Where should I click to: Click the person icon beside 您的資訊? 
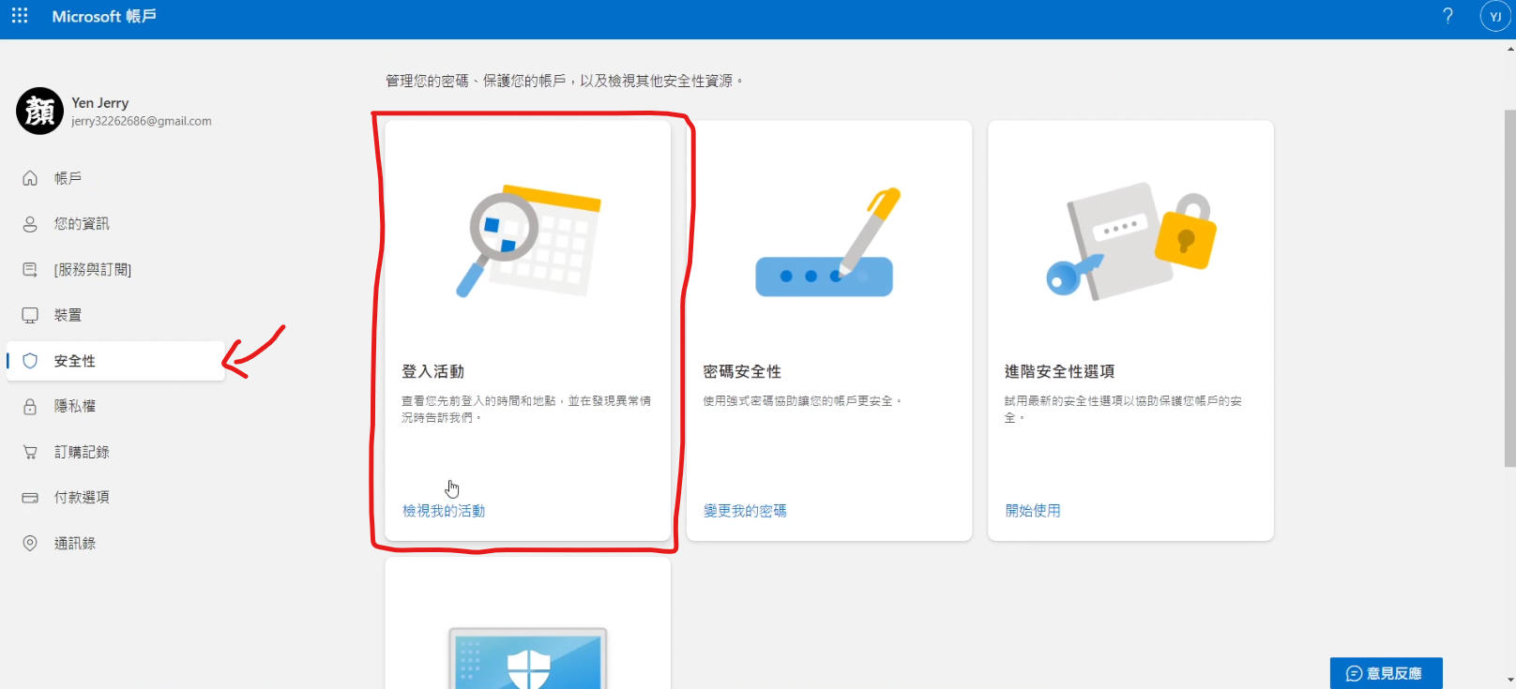point(30,224)
